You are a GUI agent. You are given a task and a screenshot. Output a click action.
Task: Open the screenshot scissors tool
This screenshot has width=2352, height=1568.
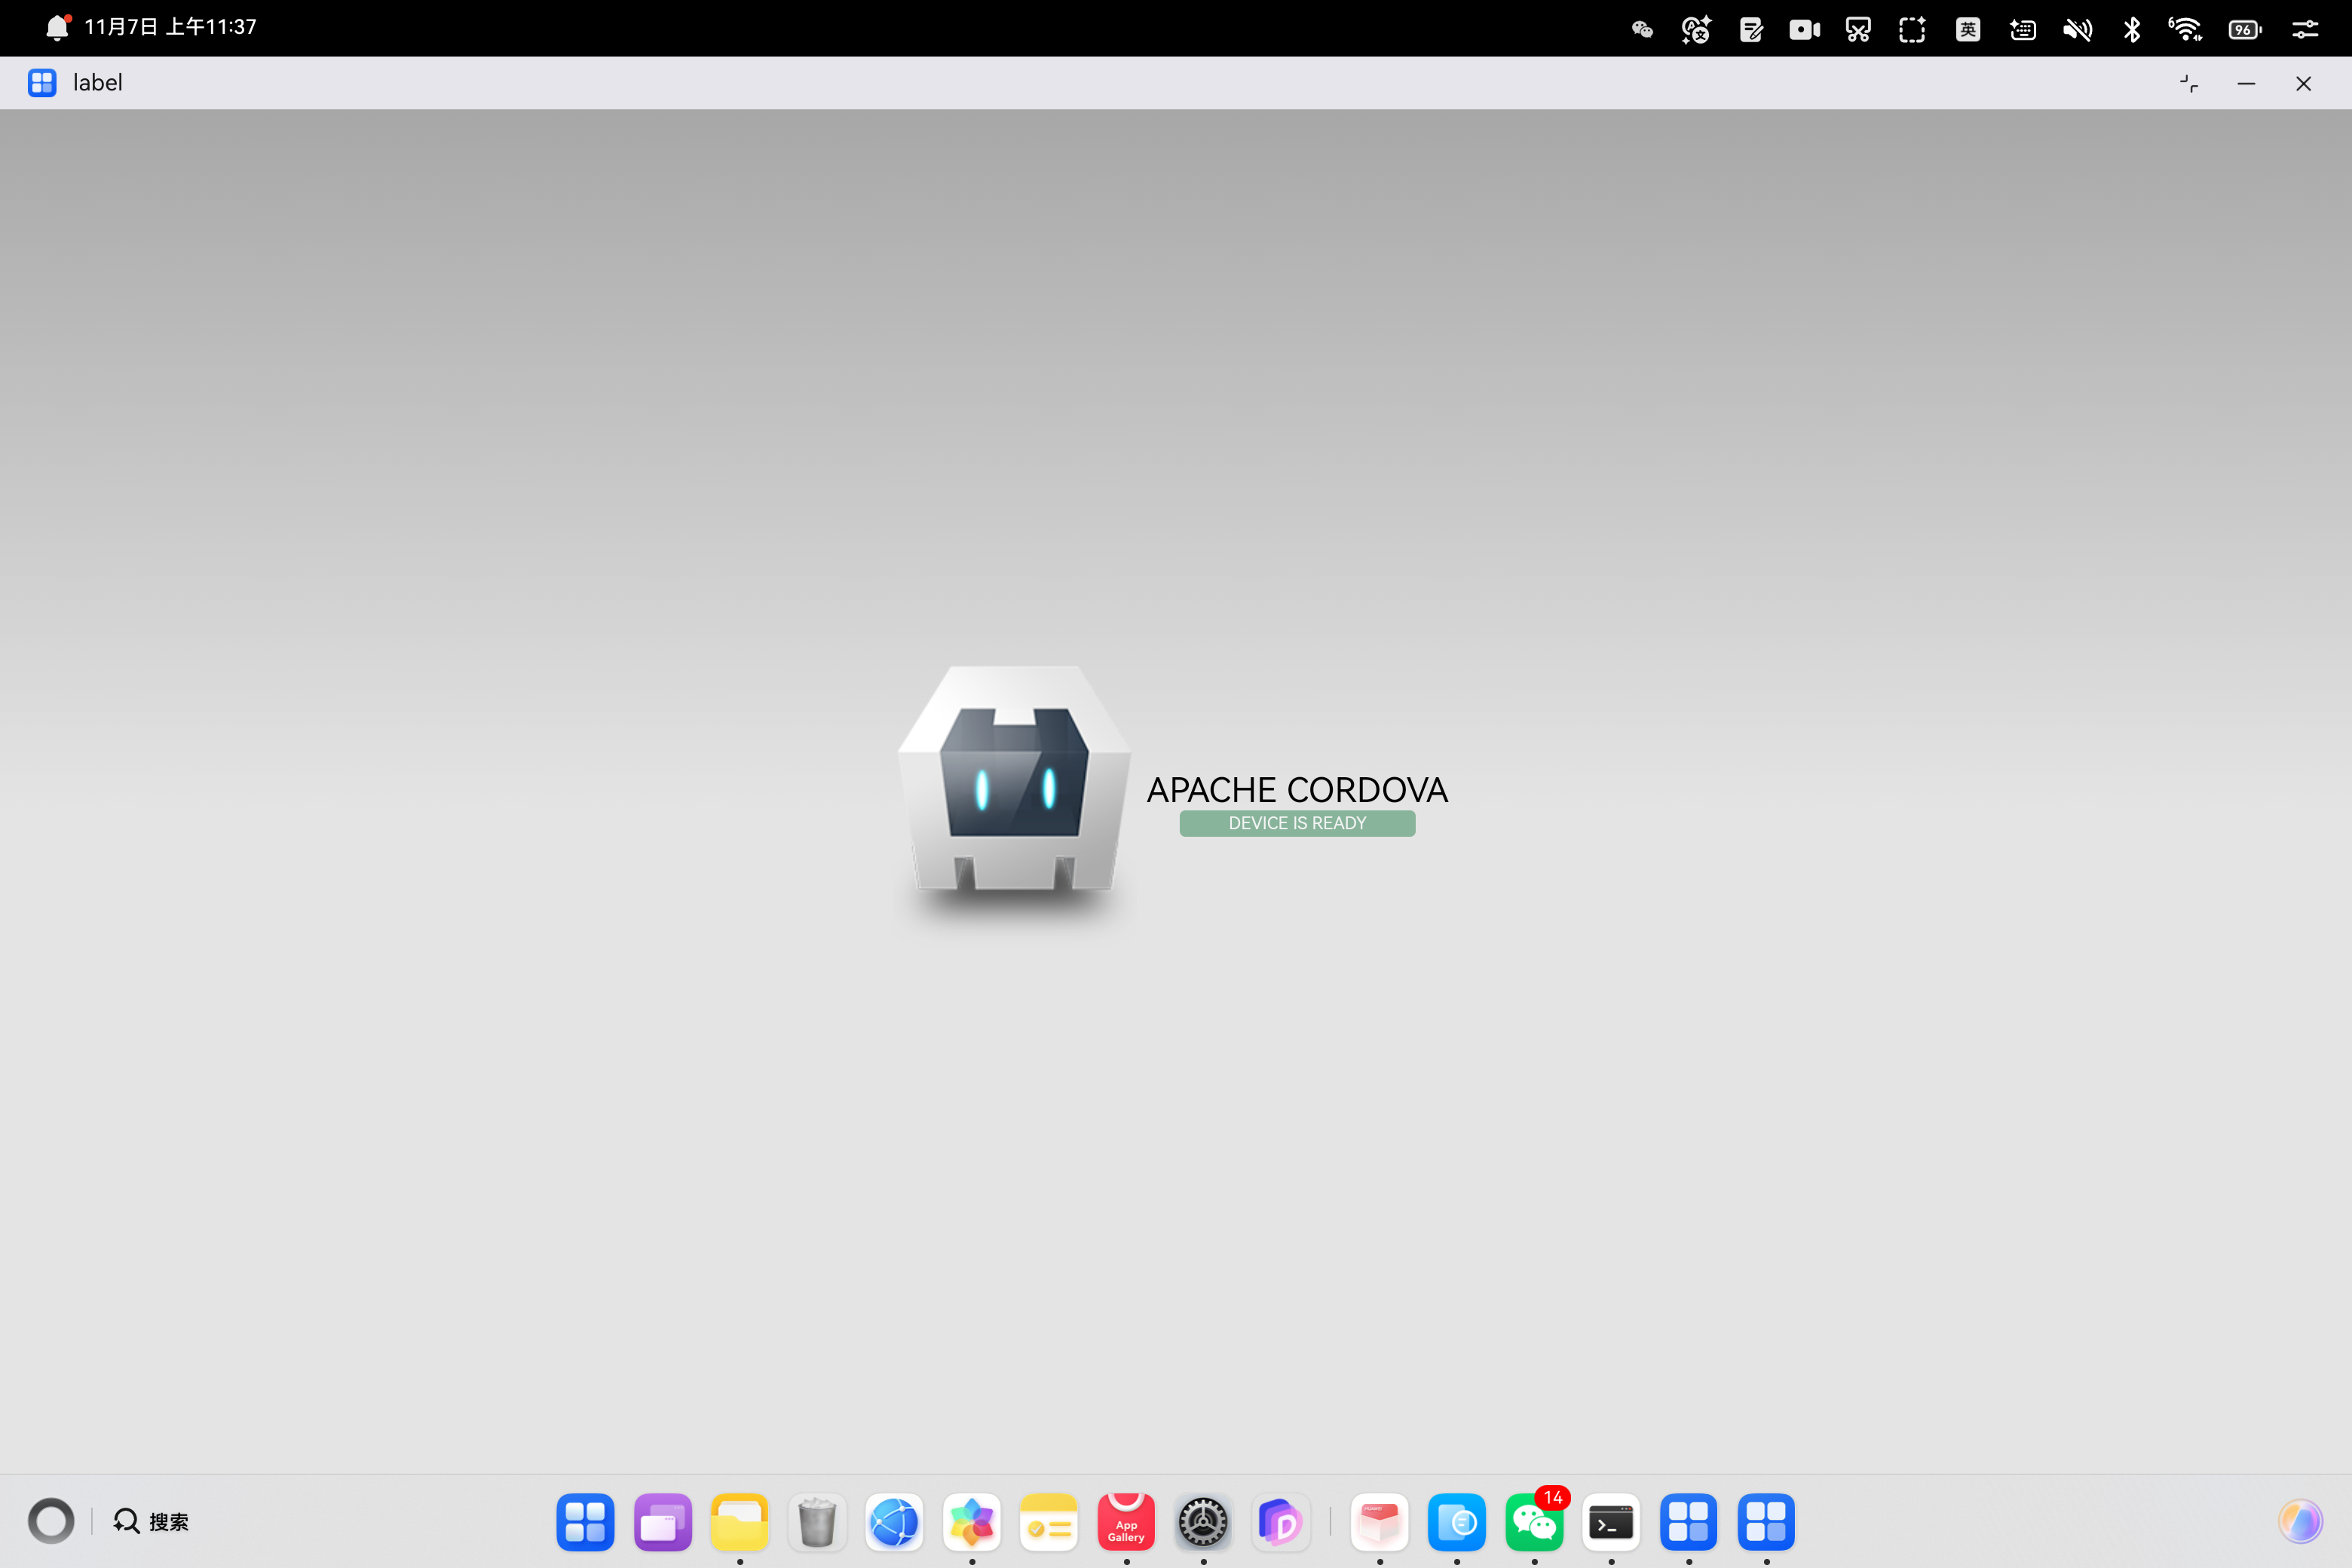pyautogui.click(x=1858, y=29)
